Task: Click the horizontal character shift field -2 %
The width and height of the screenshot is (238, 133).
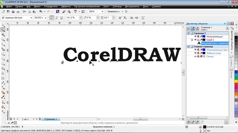Action: point(74,18)
